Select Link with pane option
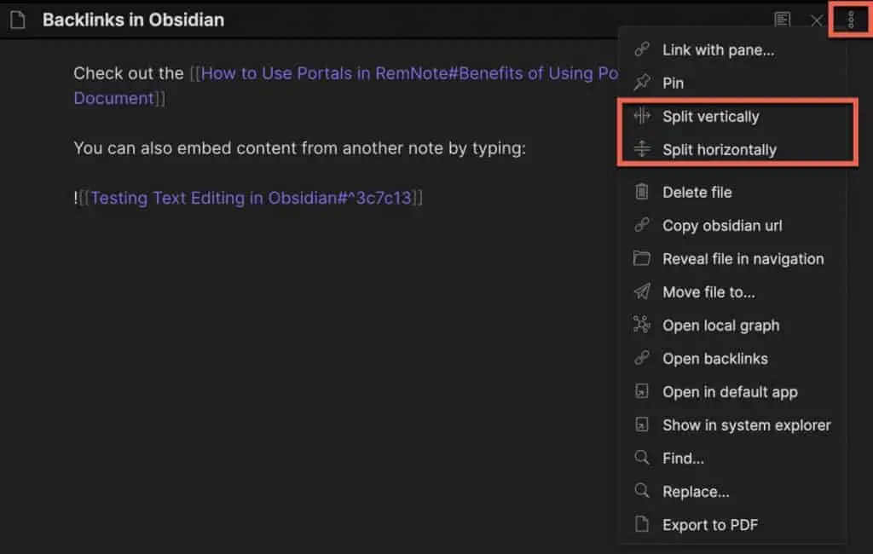 coord(718,49)
